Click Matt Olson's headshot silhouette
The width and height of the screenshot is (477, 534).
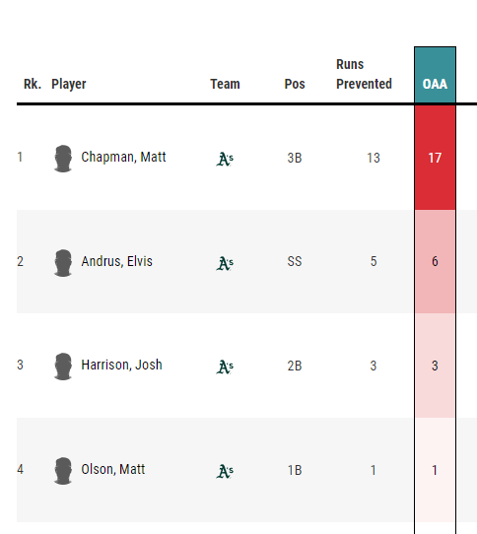click(x=63, y=471)
